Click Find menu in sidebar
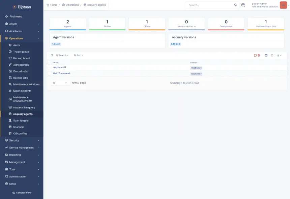Screen dimensions: 290x199 coord(14,16)
